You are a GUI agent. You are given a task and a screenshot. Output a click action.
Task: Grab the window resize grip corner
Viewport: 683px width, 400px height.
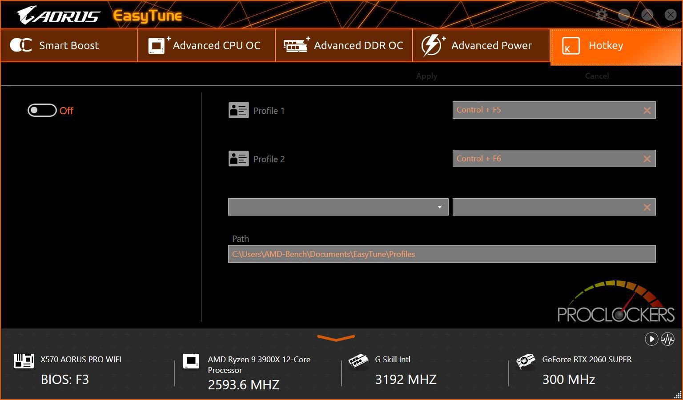click(x=678, y=395)
